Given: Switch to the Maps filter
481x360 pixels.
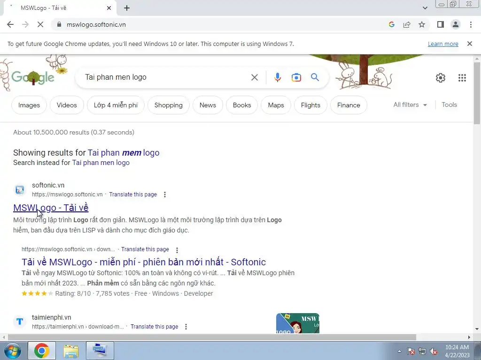Looking at the screenshot, I should click(x=276, y=105).
